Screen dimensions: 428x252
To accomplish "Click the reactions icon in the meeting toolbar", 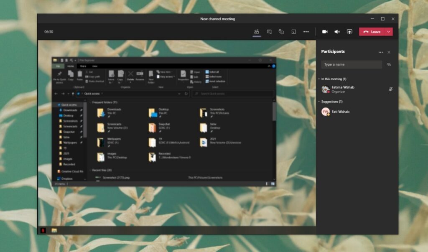I will (282, 32).
